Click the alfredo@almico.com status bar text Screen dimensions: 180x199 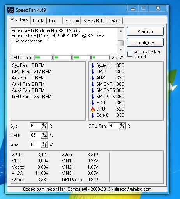(x=132, y=189)
